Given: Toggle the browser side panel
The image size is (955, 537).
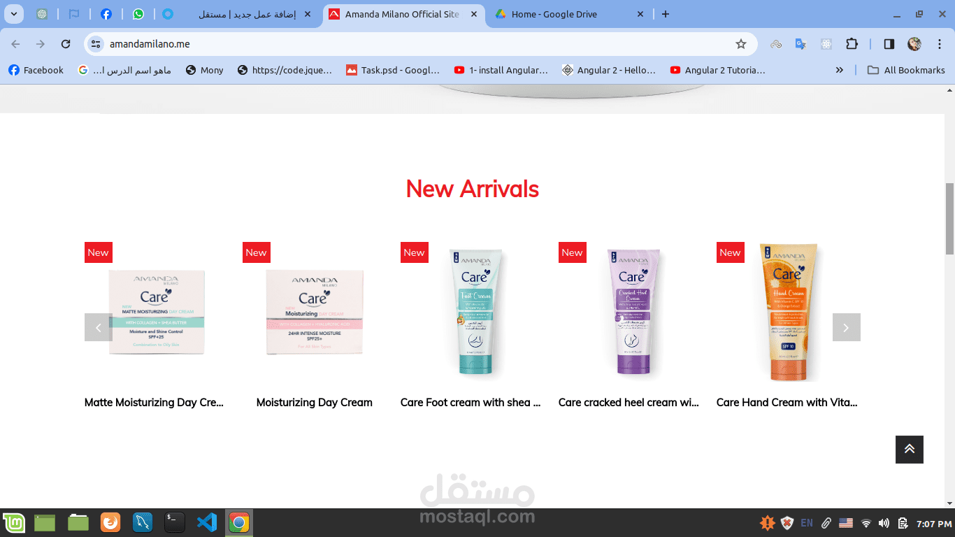Looking at the screenshot, I should click(x=889, y=44).
